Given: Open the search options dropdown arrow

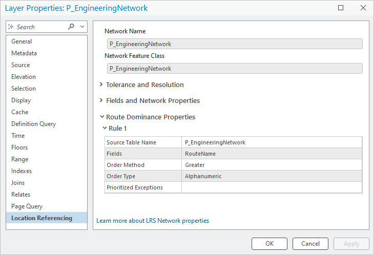Looking at the screenshot, I should (x=82, y=27).
